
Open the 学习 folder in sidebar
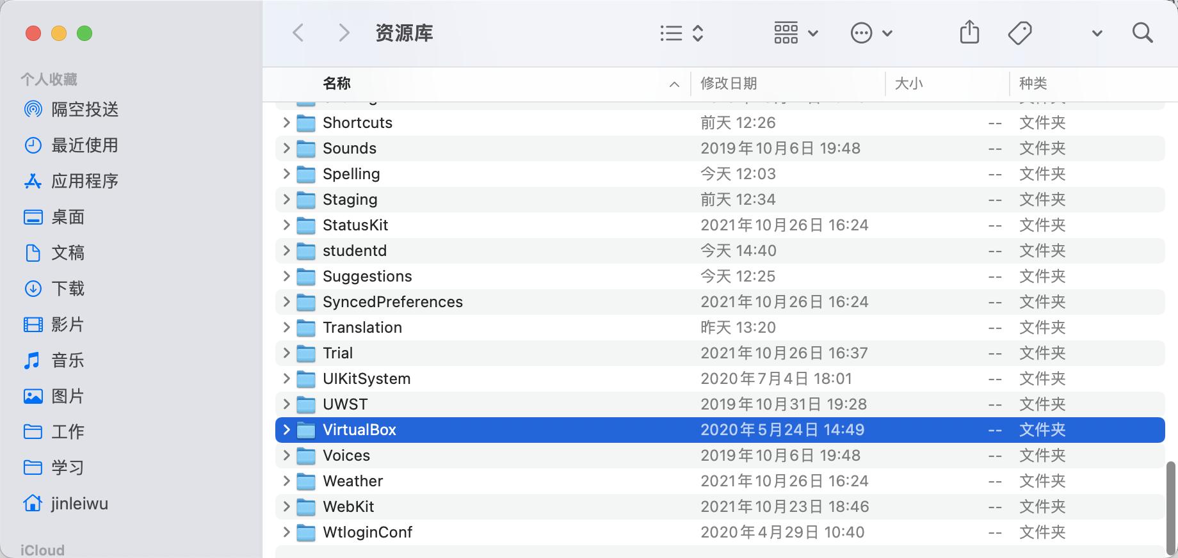click(x=54, y=468)
